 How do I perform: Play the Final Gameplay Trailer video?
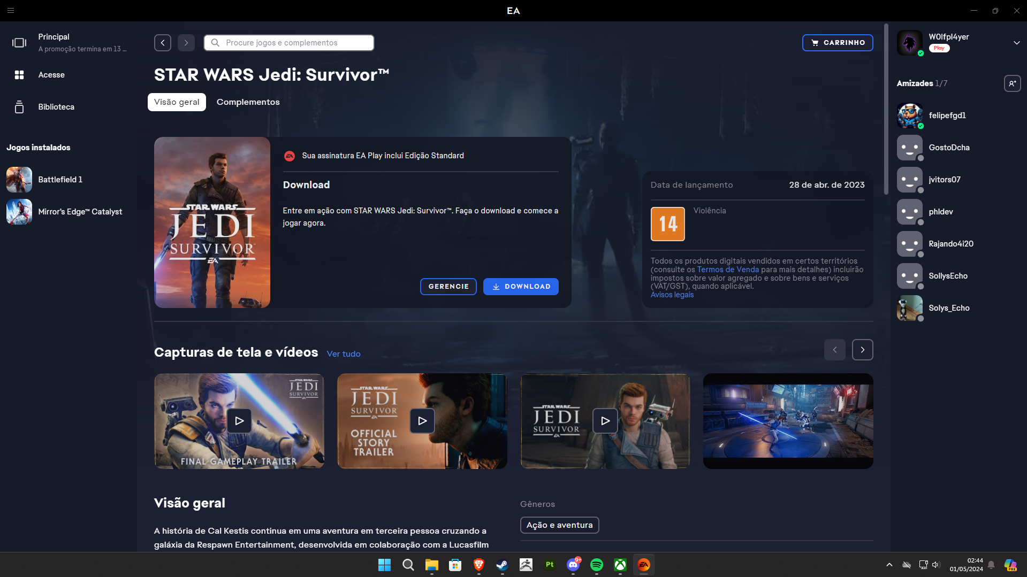pyautogui.click(x=239, y=421)
